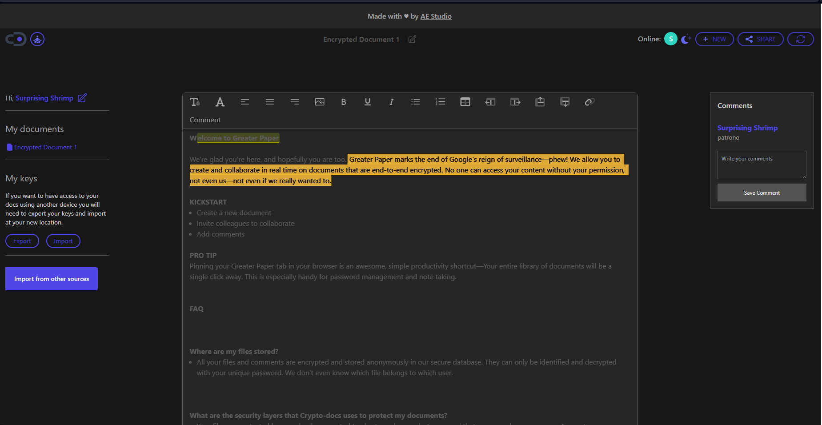Viewport: 822px width, 425px height.
Task: Toggle bold formatting
Action: point(343,102)
